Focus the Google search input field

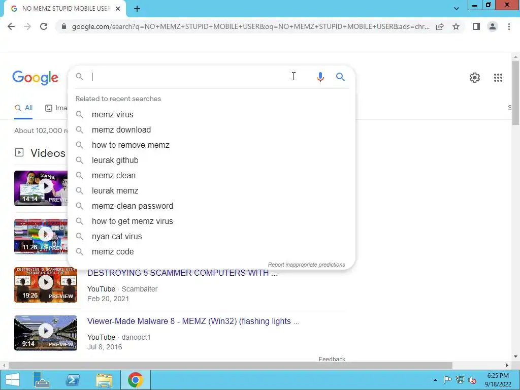coord(199,77)
